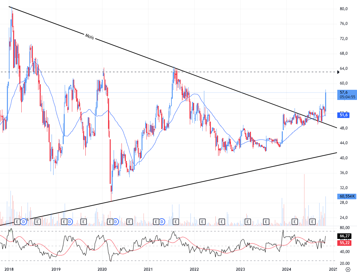This screenshot has width=357, height=274.
Task: Click mid-2019 earnings E marker
Action: point(83,222)
